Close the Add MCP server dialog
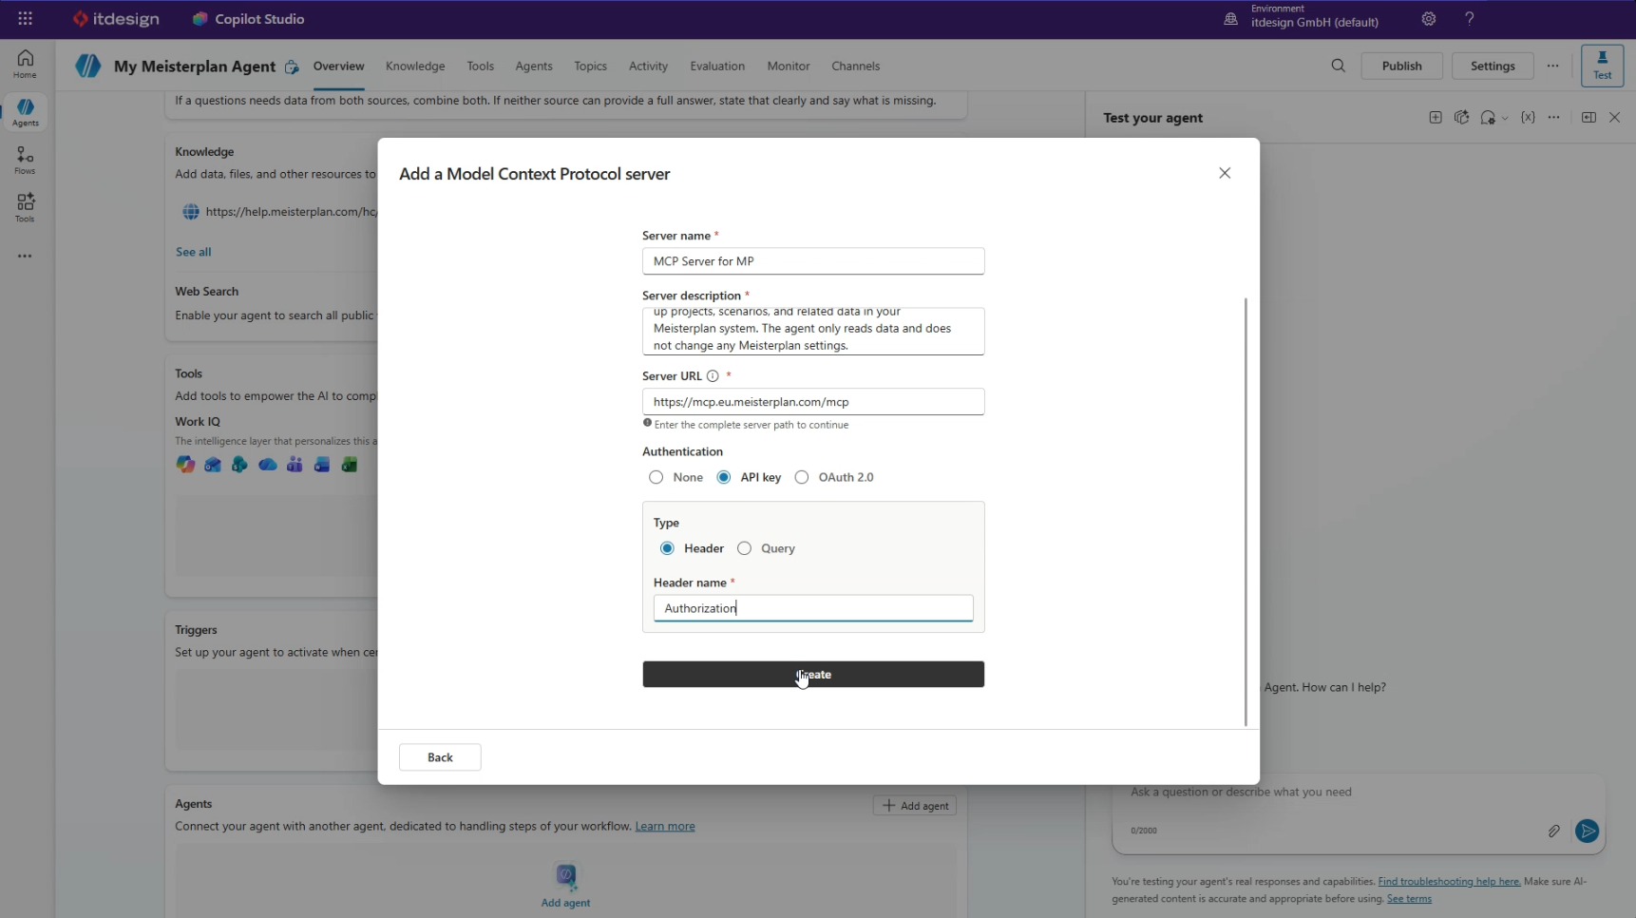Screen dimensions: 1636x918 pyautogui.click(x=1225, y=173)
